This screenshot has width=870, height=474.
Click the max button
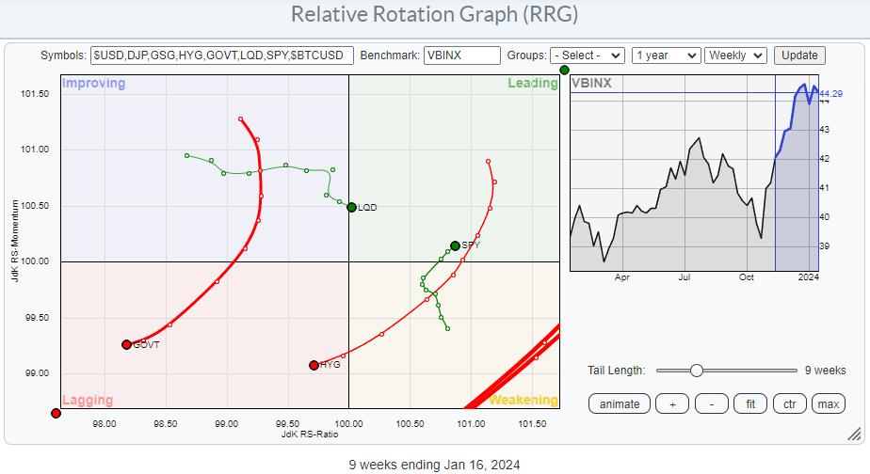pos(829,403)
